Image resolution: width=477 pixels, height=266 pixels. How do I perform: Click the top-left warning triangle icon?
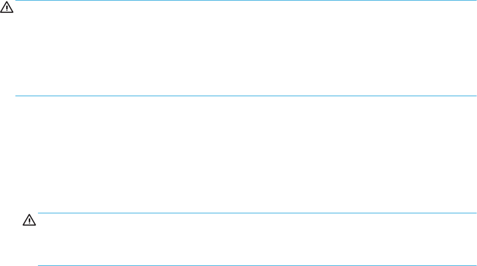7,7
